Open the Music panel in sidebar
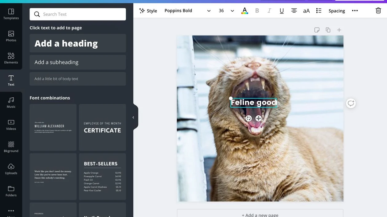 click(x=11, y=103)
